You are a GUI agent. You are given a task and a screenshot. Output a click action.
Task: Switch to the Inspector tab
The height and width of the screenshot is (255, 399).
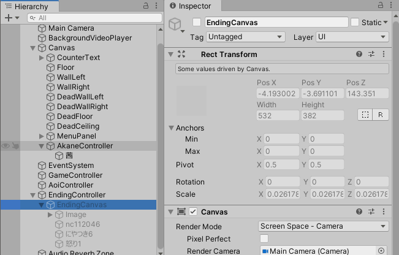[x=192, y=6]
